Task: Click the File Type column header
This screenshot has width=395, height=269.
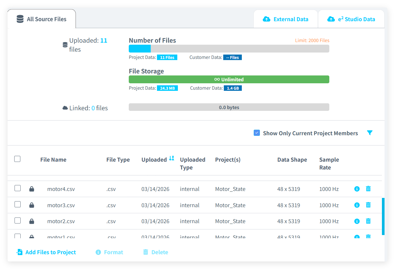Action: pyautogui.click(x=118, y=160)
